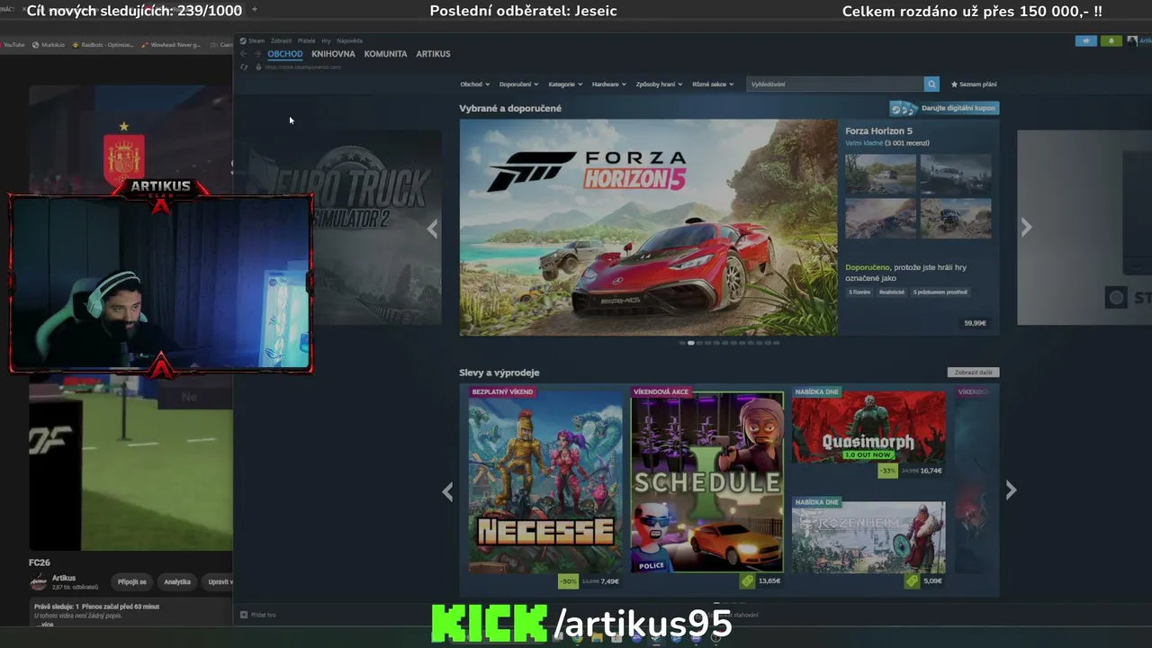This screenshot has width=1152, height=648.
Task: Open the YouTube bookmark in browser
Action: click(13, 44)
